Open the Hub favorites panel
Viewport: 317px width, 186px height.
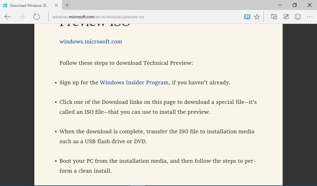274,17
